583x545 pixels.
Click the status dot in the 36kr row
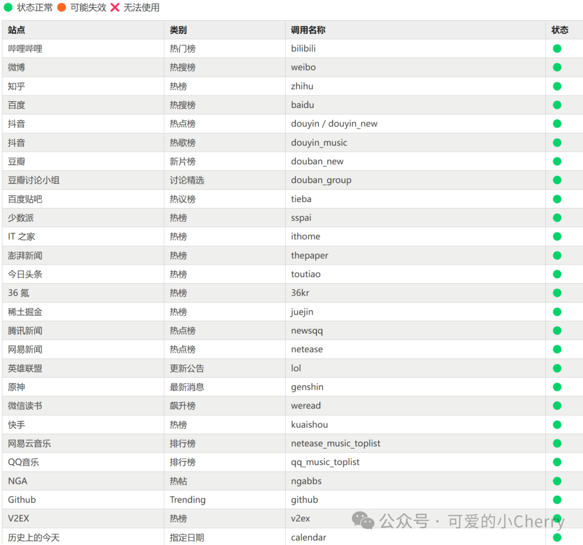pyautogui.click(x=557, y=293)
